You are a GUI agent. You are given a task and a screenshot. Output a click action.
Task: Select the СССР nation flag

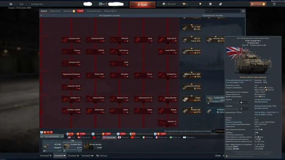(x=97, y=137)
